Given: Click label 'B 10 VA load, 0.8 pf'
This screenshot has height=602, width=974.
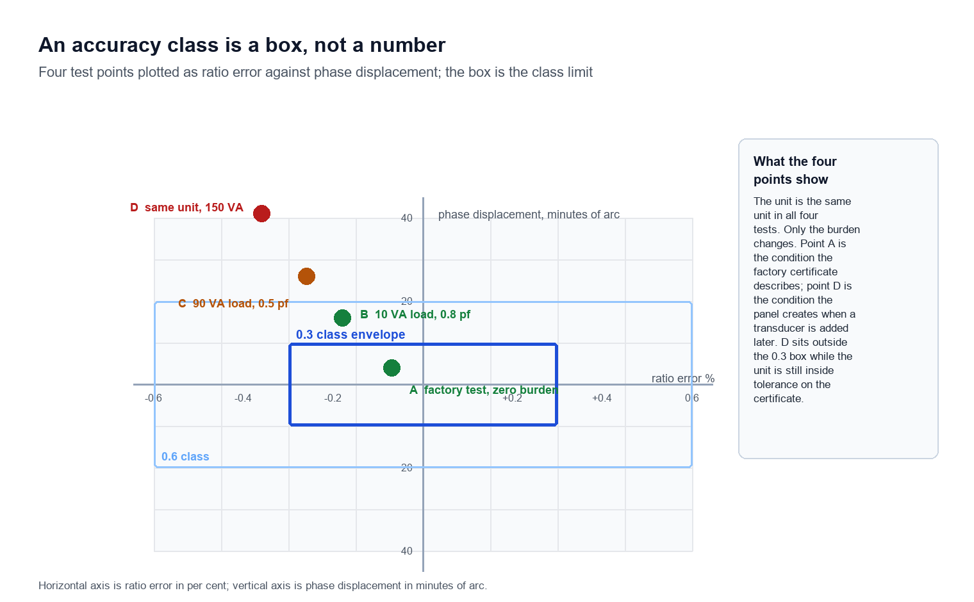Looking at the screenshot, I should (x=415, y=314).
